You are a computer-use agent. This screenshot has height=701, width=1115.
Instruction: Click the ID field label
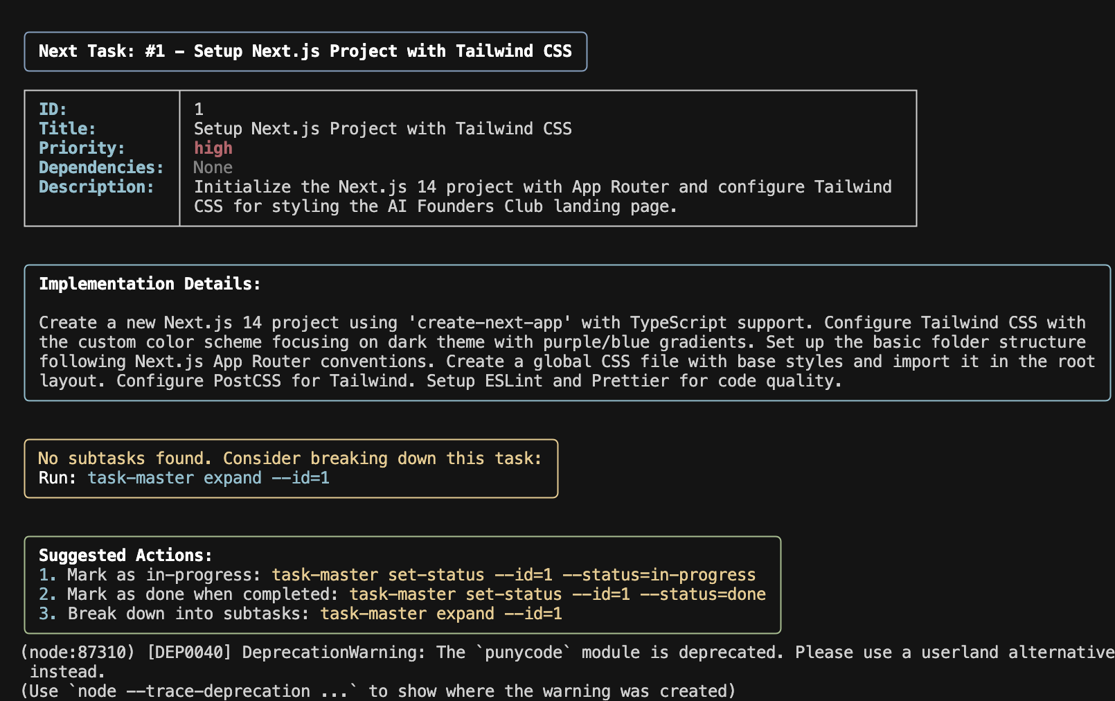pyautogui.click(x=52, y=109)
